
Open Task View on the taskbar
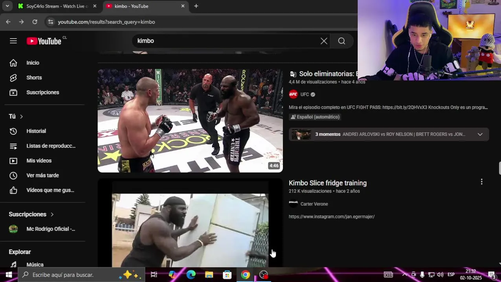154,275
